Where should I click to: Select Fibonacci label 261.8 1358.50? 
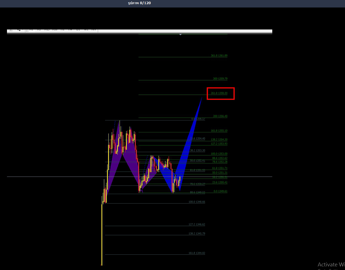[x=219, y=93]
